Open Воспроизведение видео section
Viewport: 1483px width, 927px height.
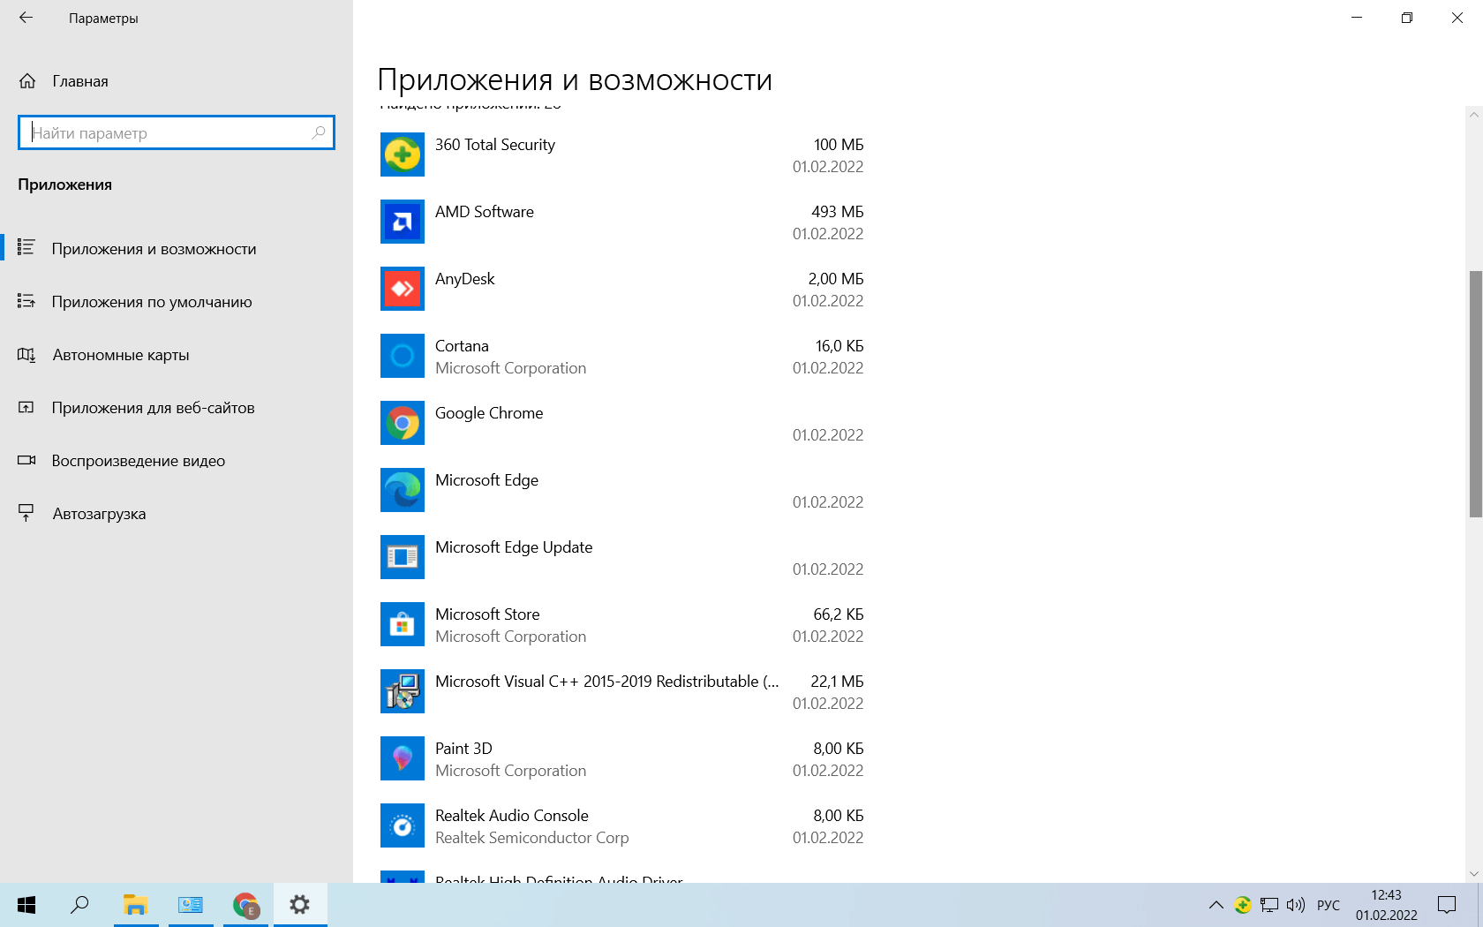tap(177, 461)
